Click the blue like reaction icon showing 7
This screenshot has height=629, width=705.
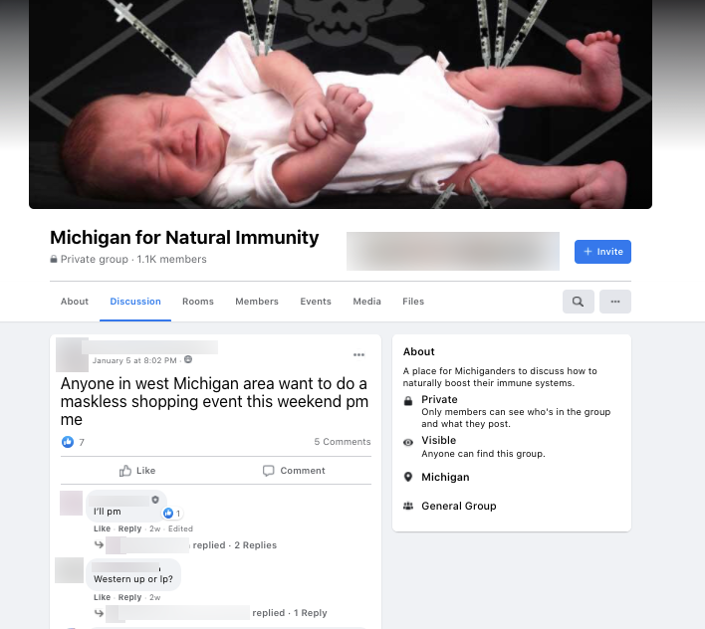point(68,442)
